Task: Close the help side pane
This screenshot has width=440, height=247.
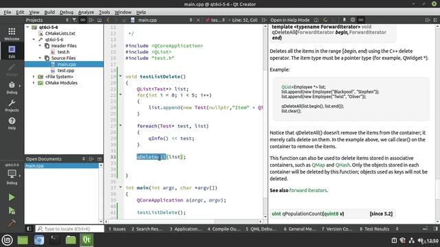Action: 435,20
